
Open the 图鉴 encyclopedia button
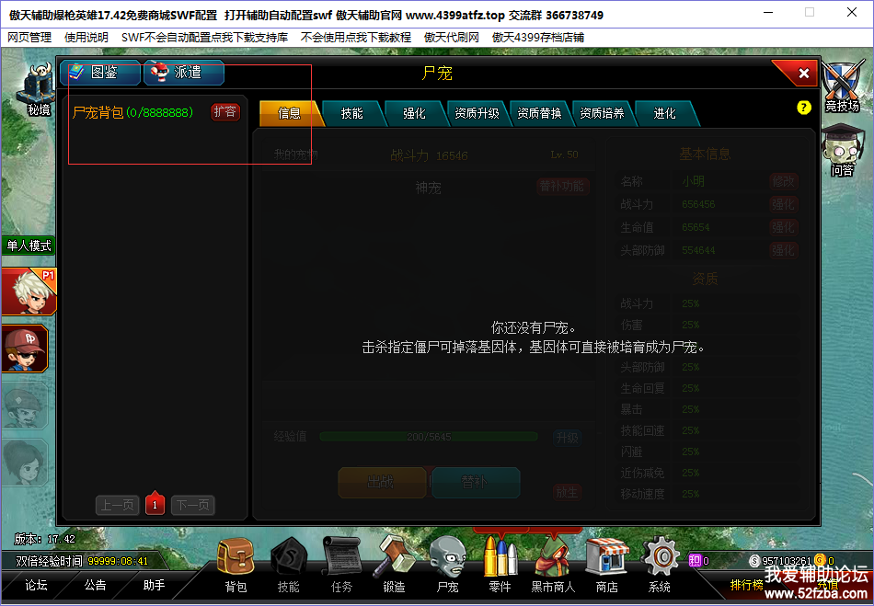[x=99, y=73]
